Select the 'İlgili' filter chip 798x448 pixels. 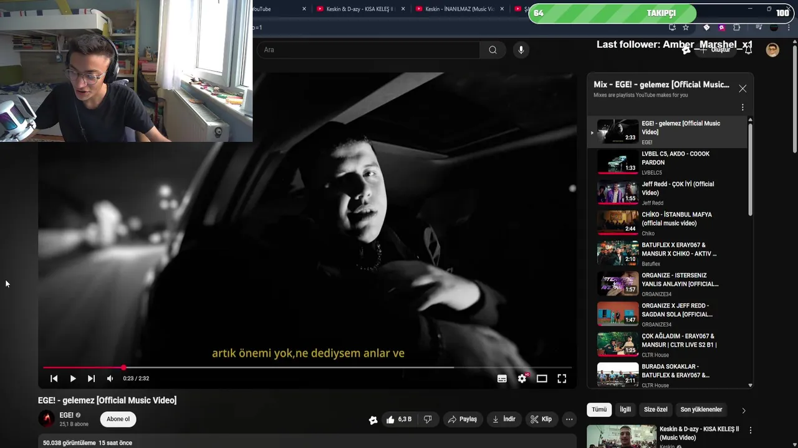point(625,409)
